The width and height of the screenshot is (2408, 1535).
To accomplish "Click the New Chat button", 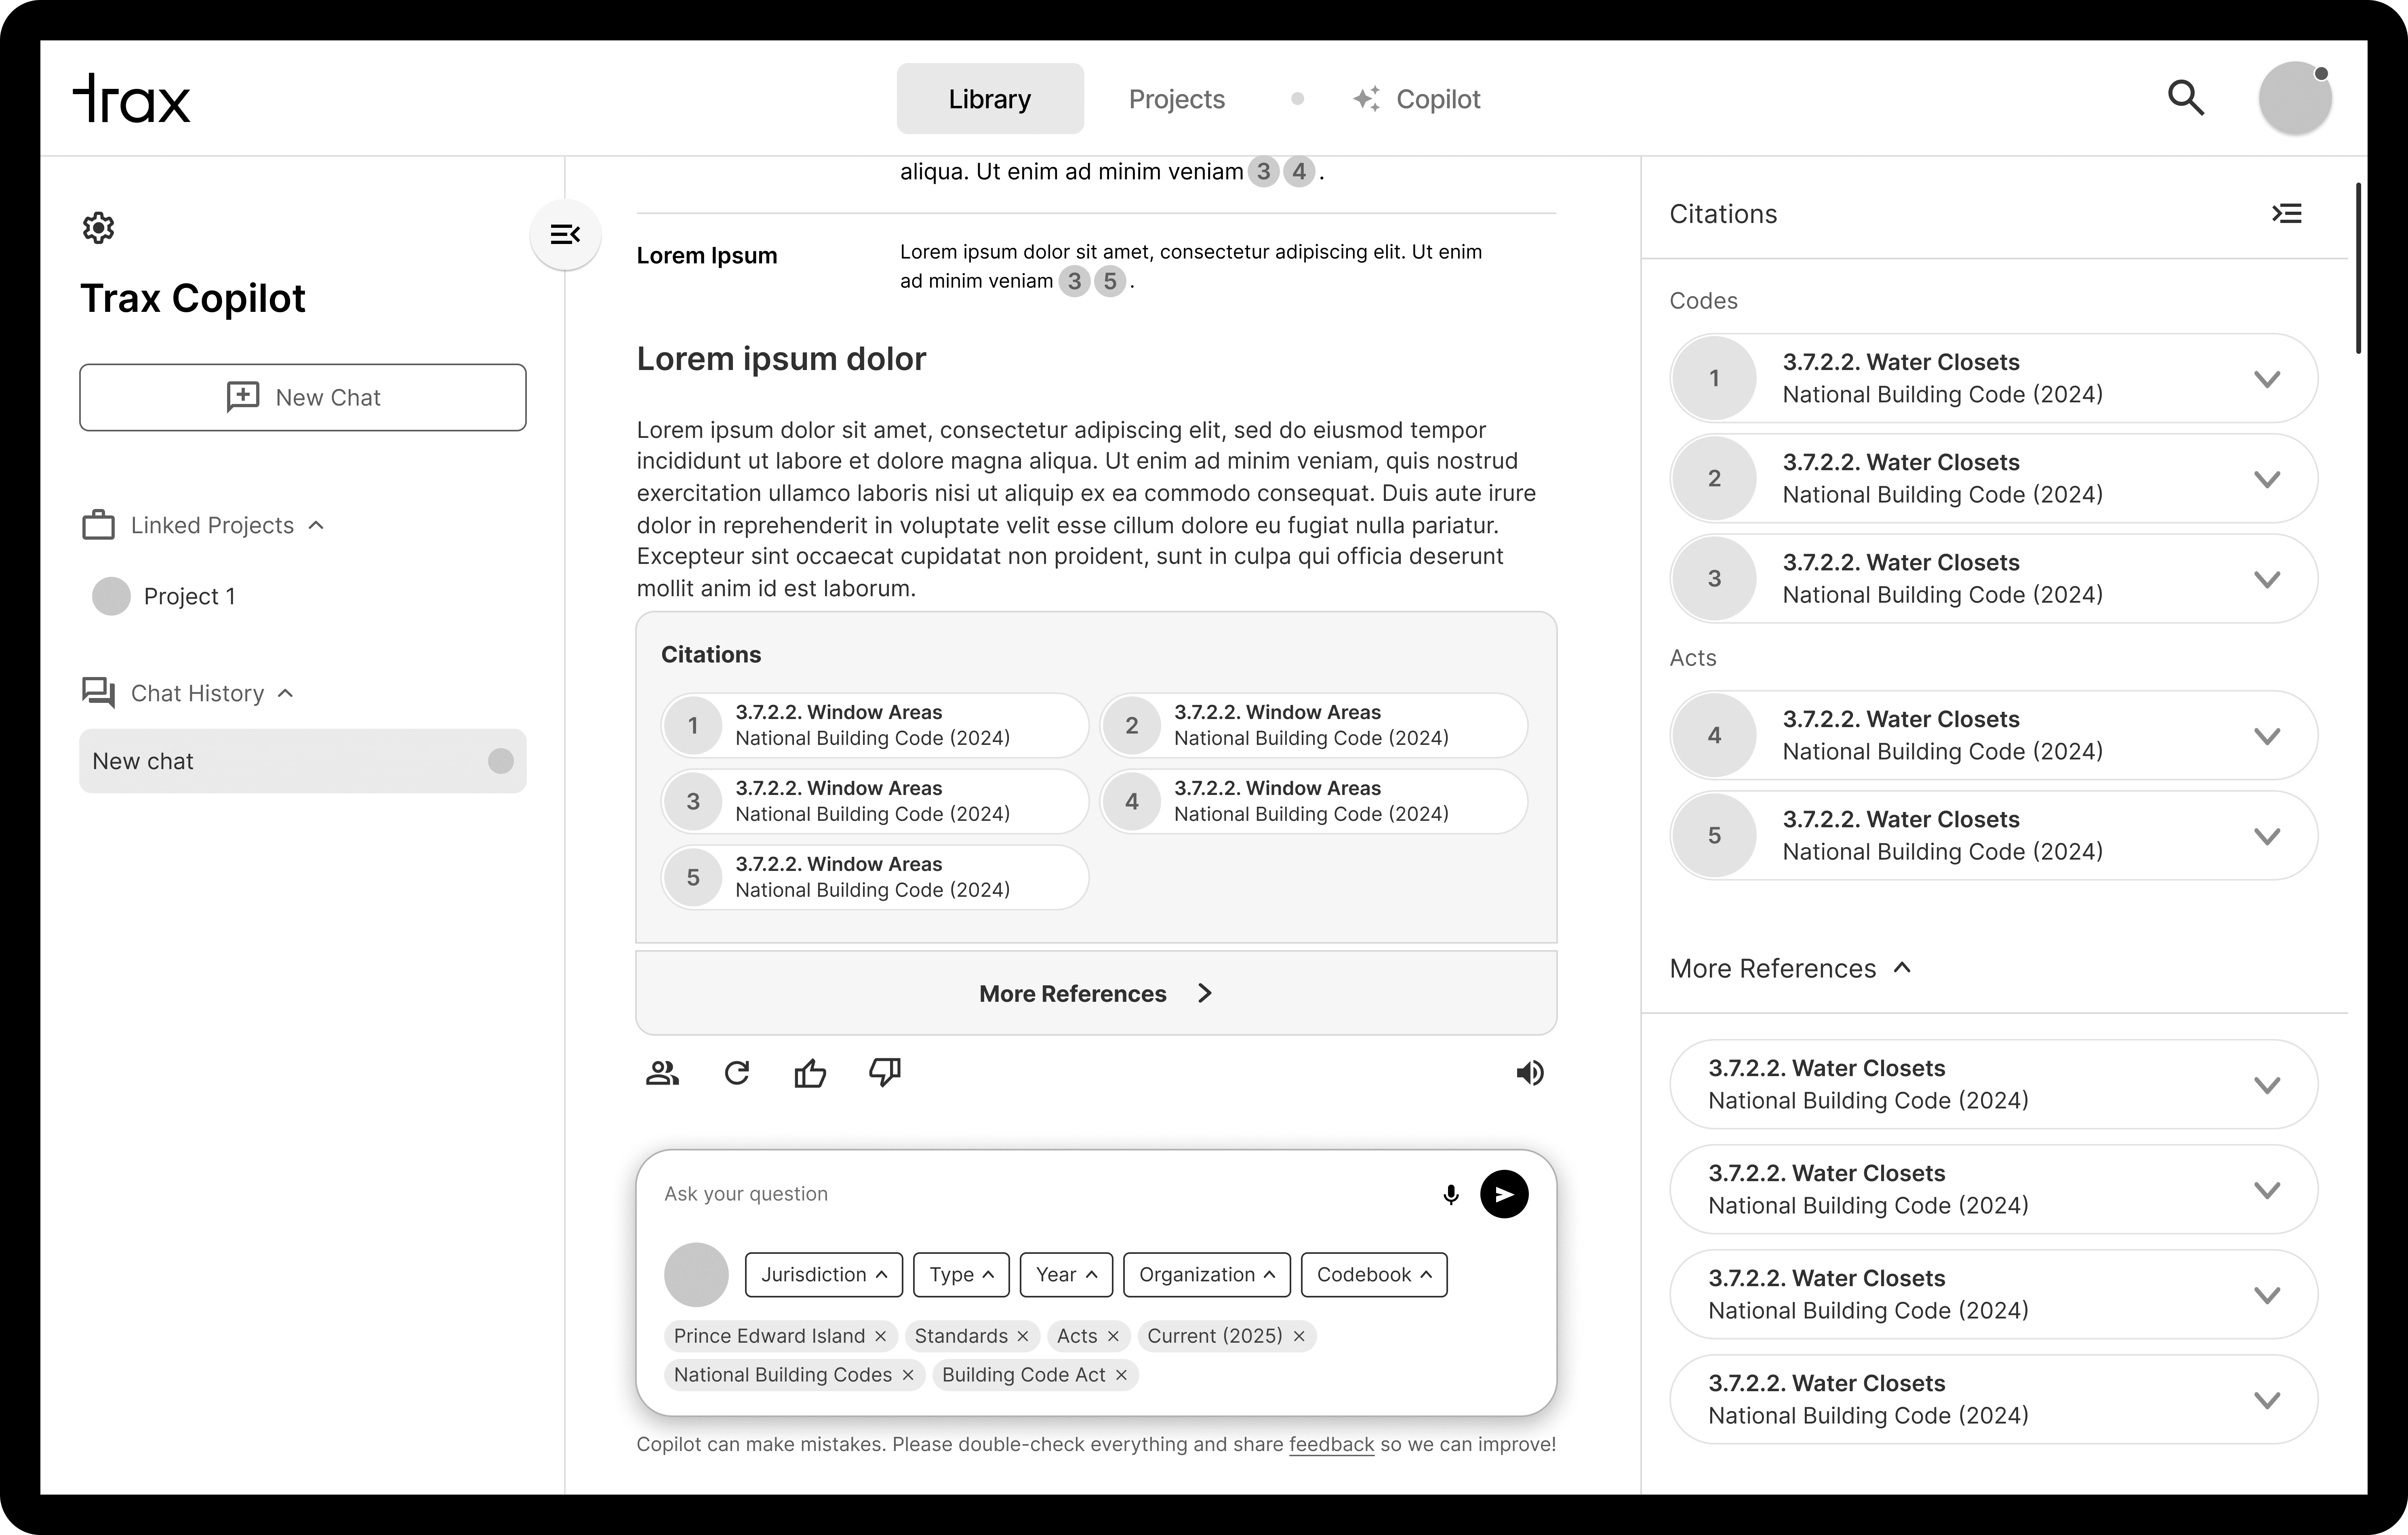I will [x=303, y=398].
